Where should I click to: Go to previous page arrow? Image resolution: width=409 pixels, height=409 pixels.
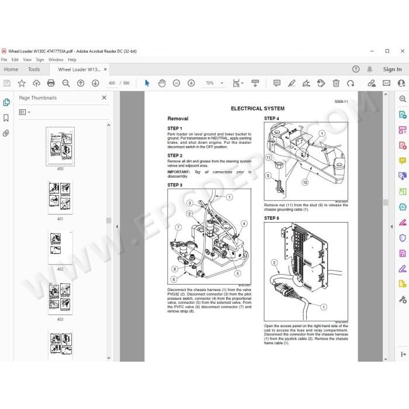click(81, 83)
